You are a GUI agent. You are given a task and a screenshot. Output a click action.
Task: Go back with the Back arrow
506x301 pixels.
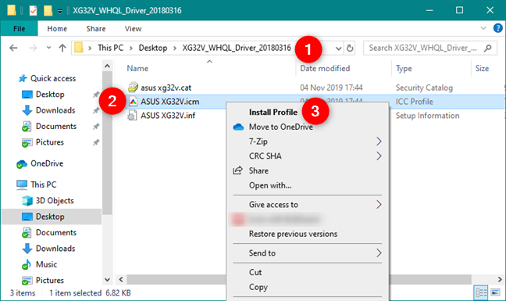[13, 48]
